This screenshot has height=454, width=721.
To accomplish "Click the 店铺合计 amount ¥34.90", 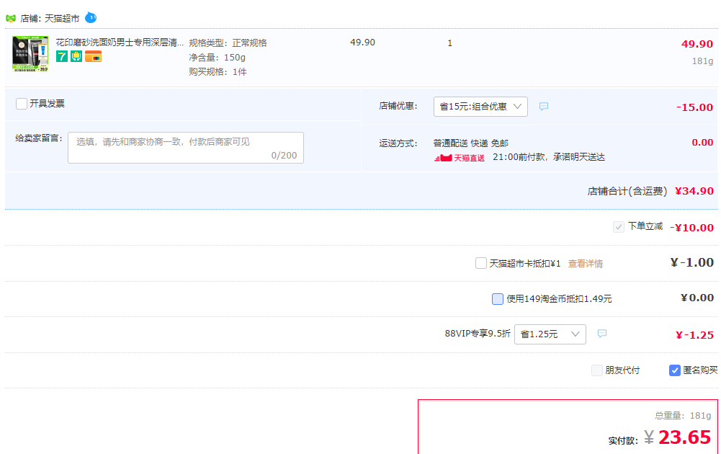I will pyautogui.click(x=694, y=191).
